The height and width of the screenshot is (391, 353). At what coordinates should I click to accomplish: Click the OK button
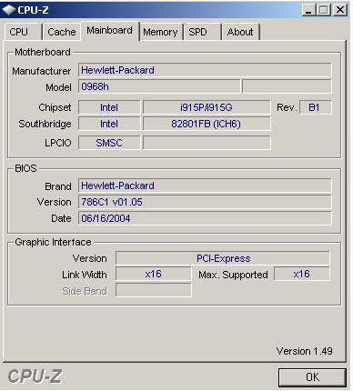pyautogui.click(x=312, y=377)
